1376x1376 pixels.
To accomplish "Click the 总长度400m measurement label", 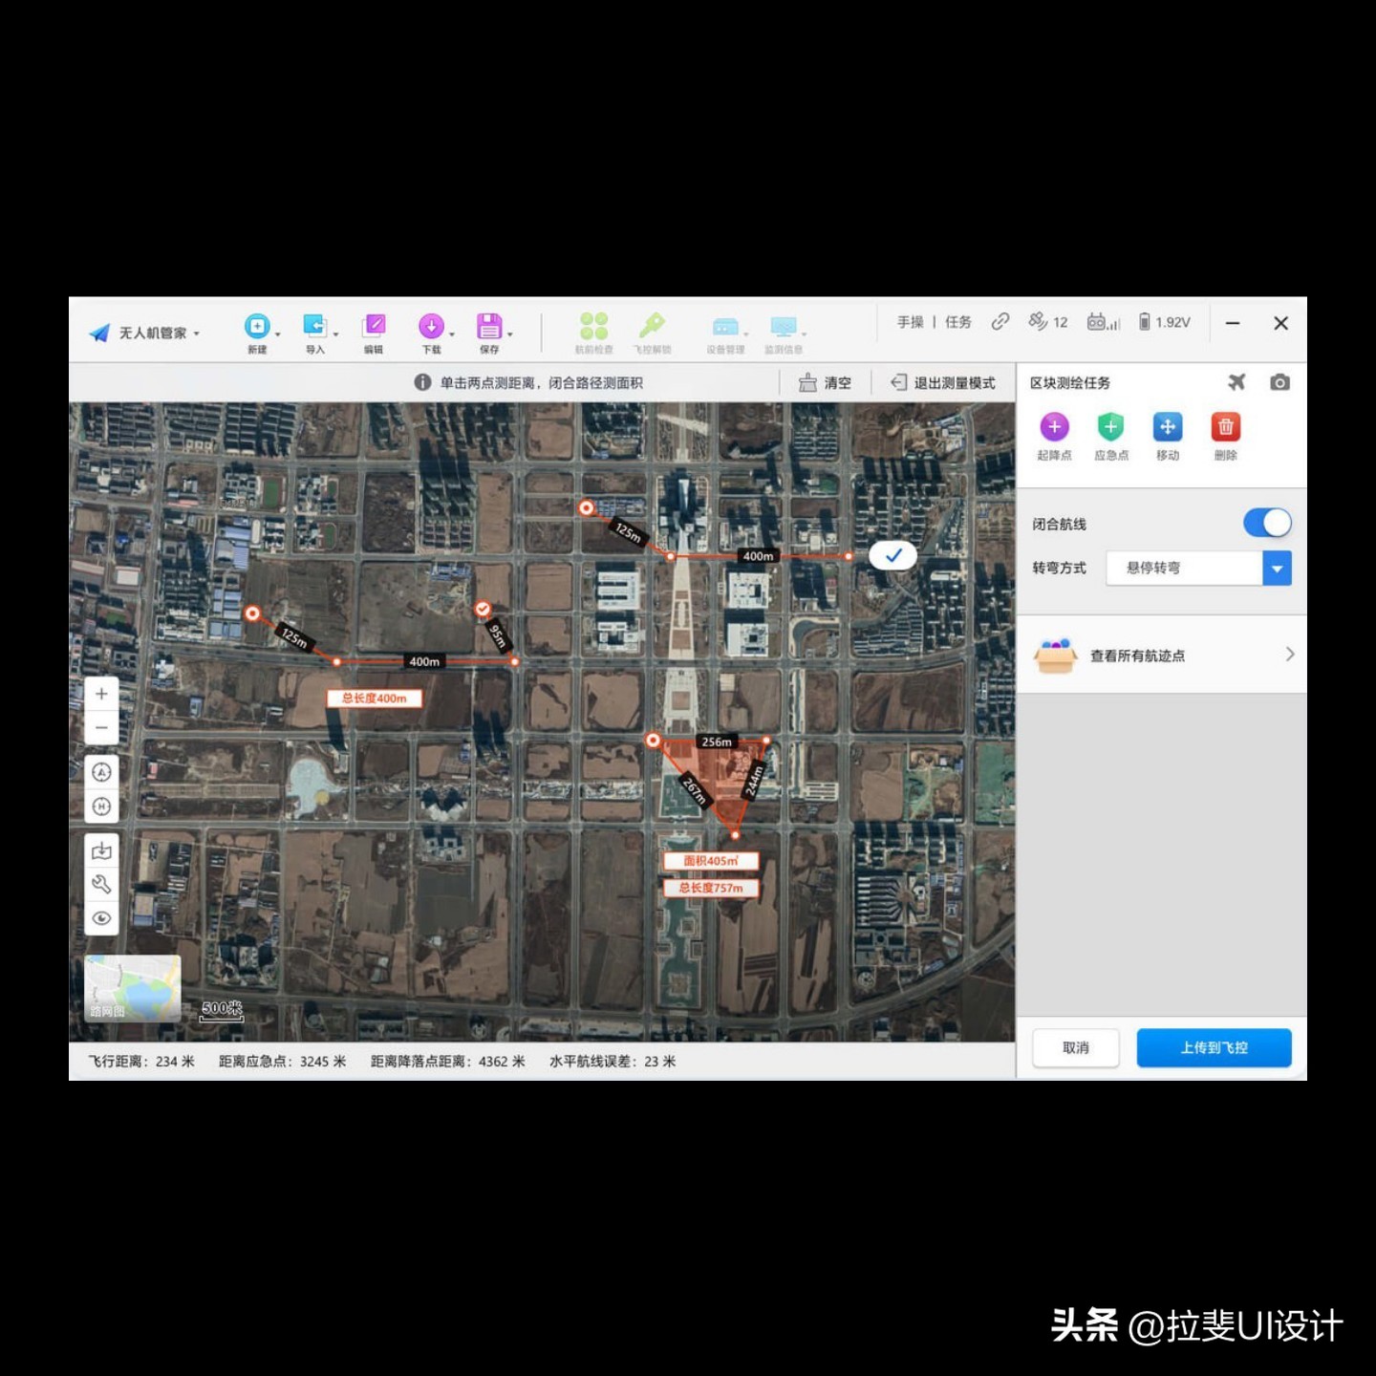I will (x=375, y=699).
